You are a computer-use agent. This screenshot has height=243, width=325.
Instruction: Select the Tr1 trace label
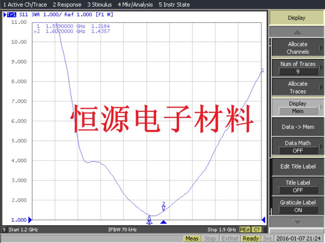click(11, 14)
